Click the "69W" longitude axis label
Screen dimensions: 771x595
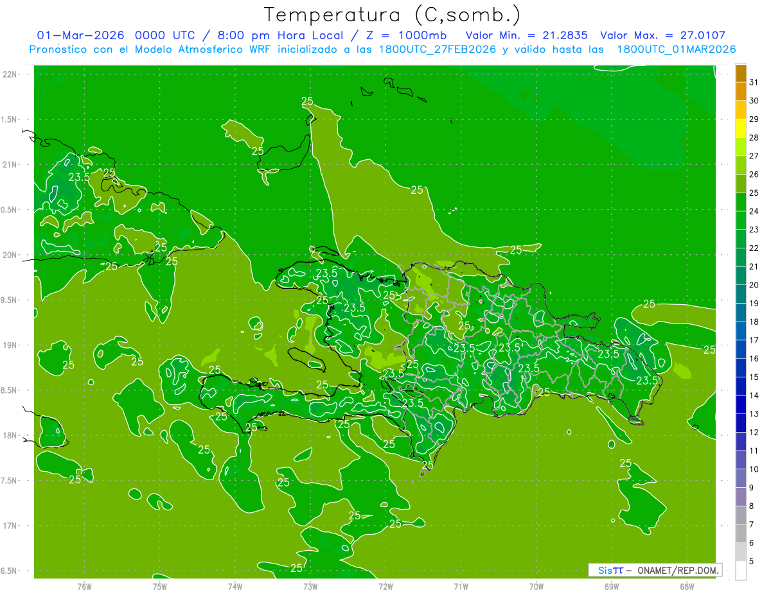(x=611, y=586)
